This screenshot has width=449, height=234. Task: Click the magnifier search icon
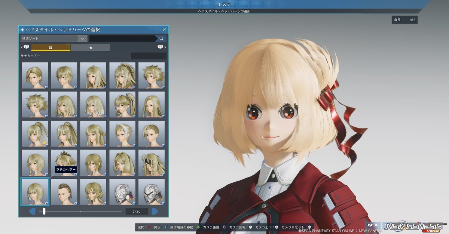161,39
